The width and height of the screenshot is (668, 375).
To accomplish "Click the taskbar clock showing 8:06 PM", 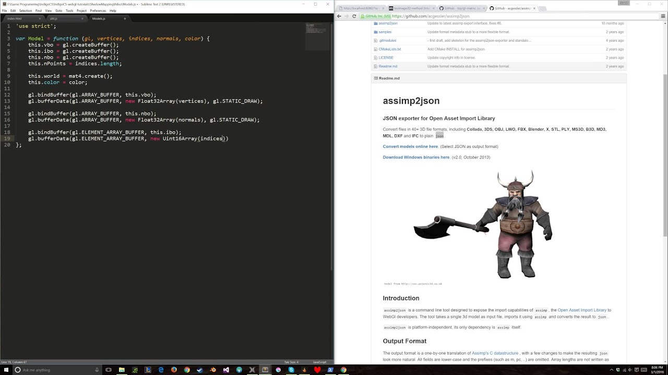I will point(658,370).
